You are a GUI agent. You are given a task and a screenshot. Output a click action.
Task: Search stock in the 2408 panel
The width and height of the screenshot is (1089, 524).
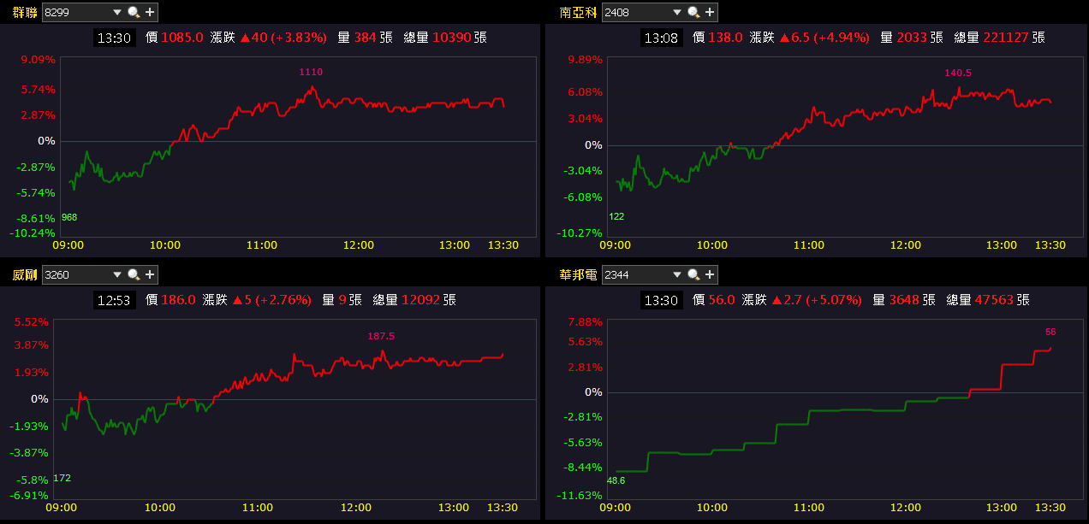pyautogui.click(x=693, y=12)
